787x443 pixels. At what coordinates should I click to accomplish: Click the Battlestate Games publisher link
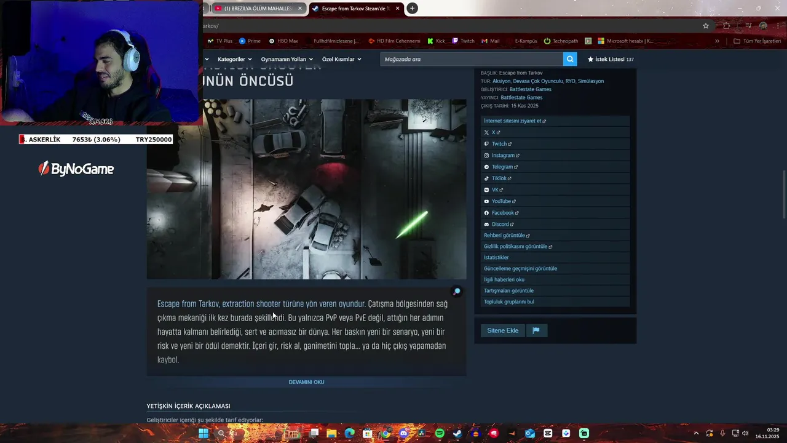click(x=521, y=97)
